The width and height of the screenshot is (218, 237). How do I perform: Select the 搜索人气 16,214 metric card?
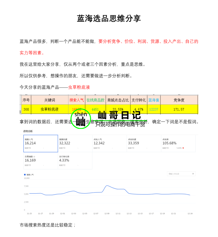[x=41, y=143]
